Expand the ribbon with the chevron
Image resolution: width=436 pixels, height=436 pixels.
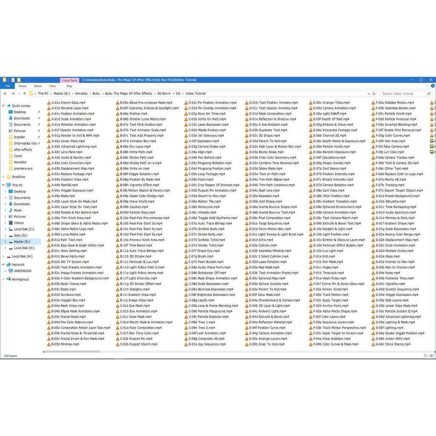click(428, 86)
